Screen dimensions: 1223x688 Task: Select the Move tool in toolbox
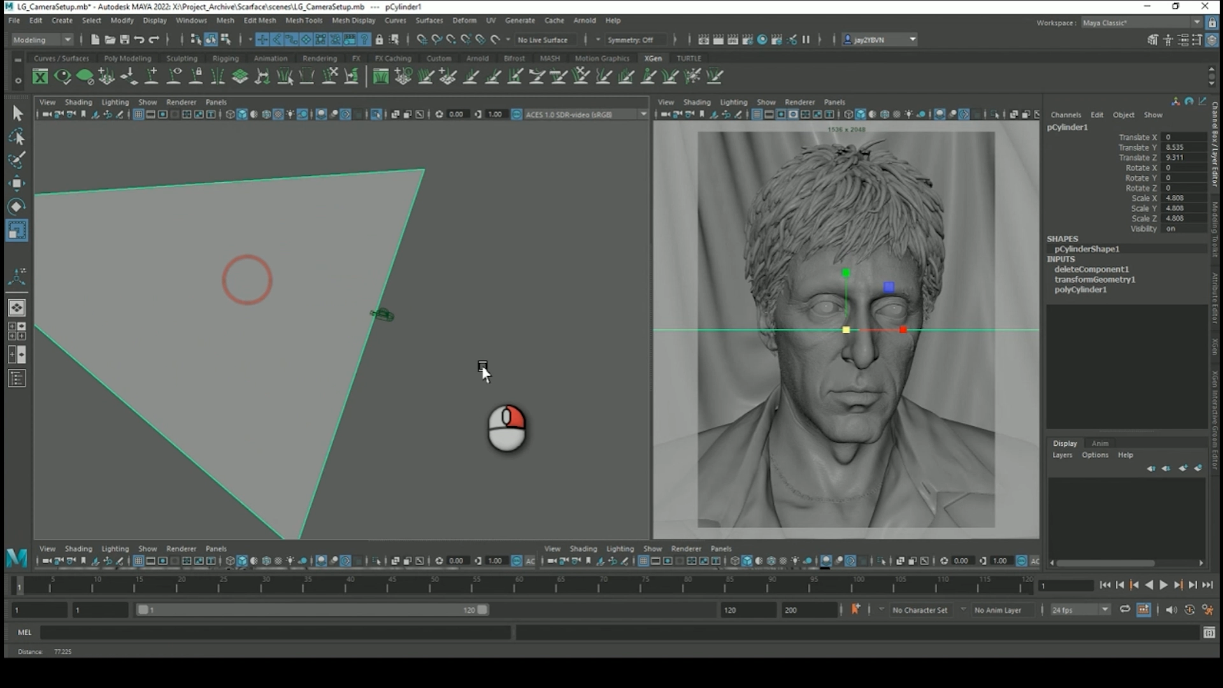17,183
